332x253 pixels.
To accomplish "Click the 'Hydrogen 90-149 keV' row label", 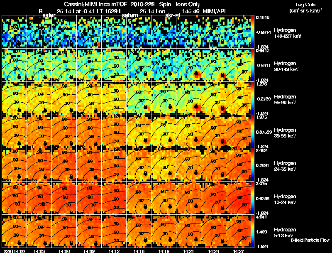I will coord(286,66).
